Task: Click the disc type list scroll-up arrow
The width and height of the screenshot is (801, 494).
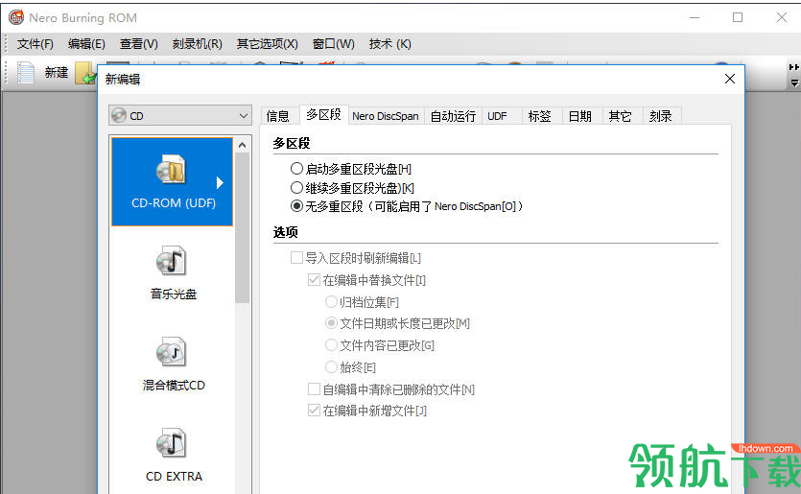Action: point(243,145)
